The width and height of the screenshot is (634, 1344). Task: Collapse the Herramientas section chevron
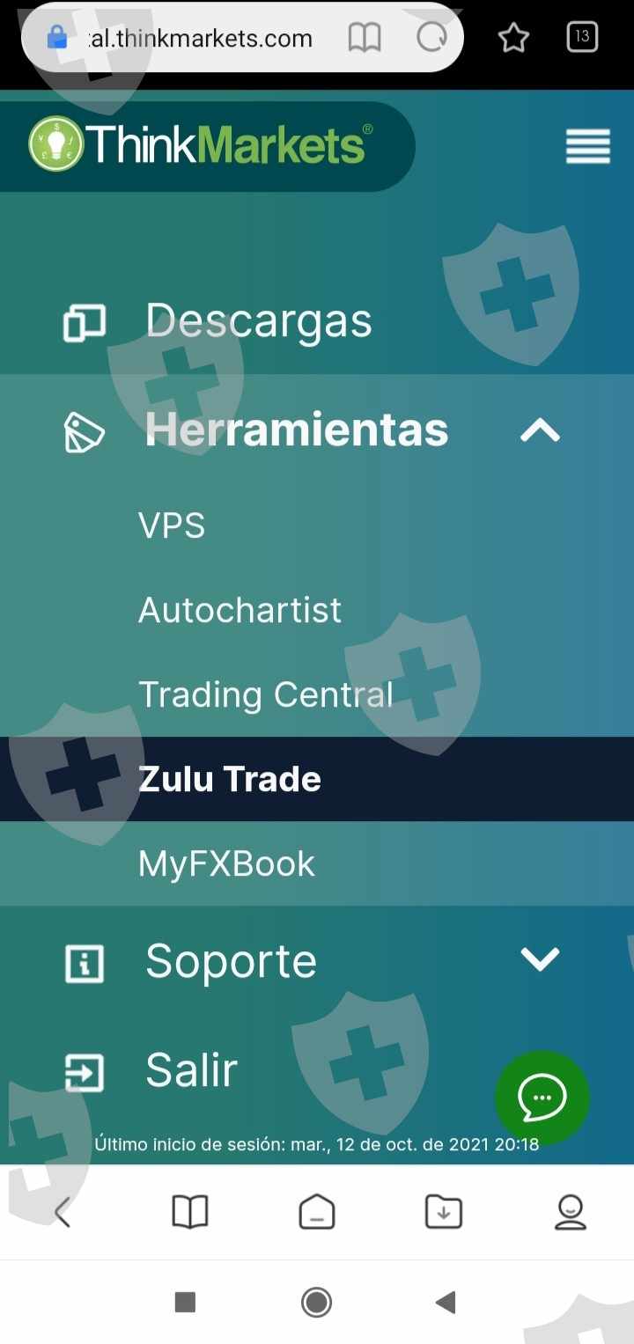[x=540, y=430]
